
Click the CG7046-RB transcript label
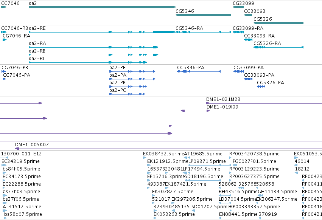(15, 28)
